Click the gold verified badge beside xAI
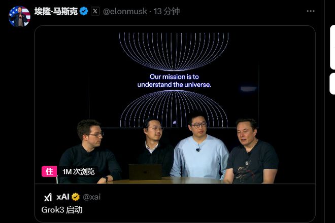Viewport: 335px width, 223px height. [76, 197]
